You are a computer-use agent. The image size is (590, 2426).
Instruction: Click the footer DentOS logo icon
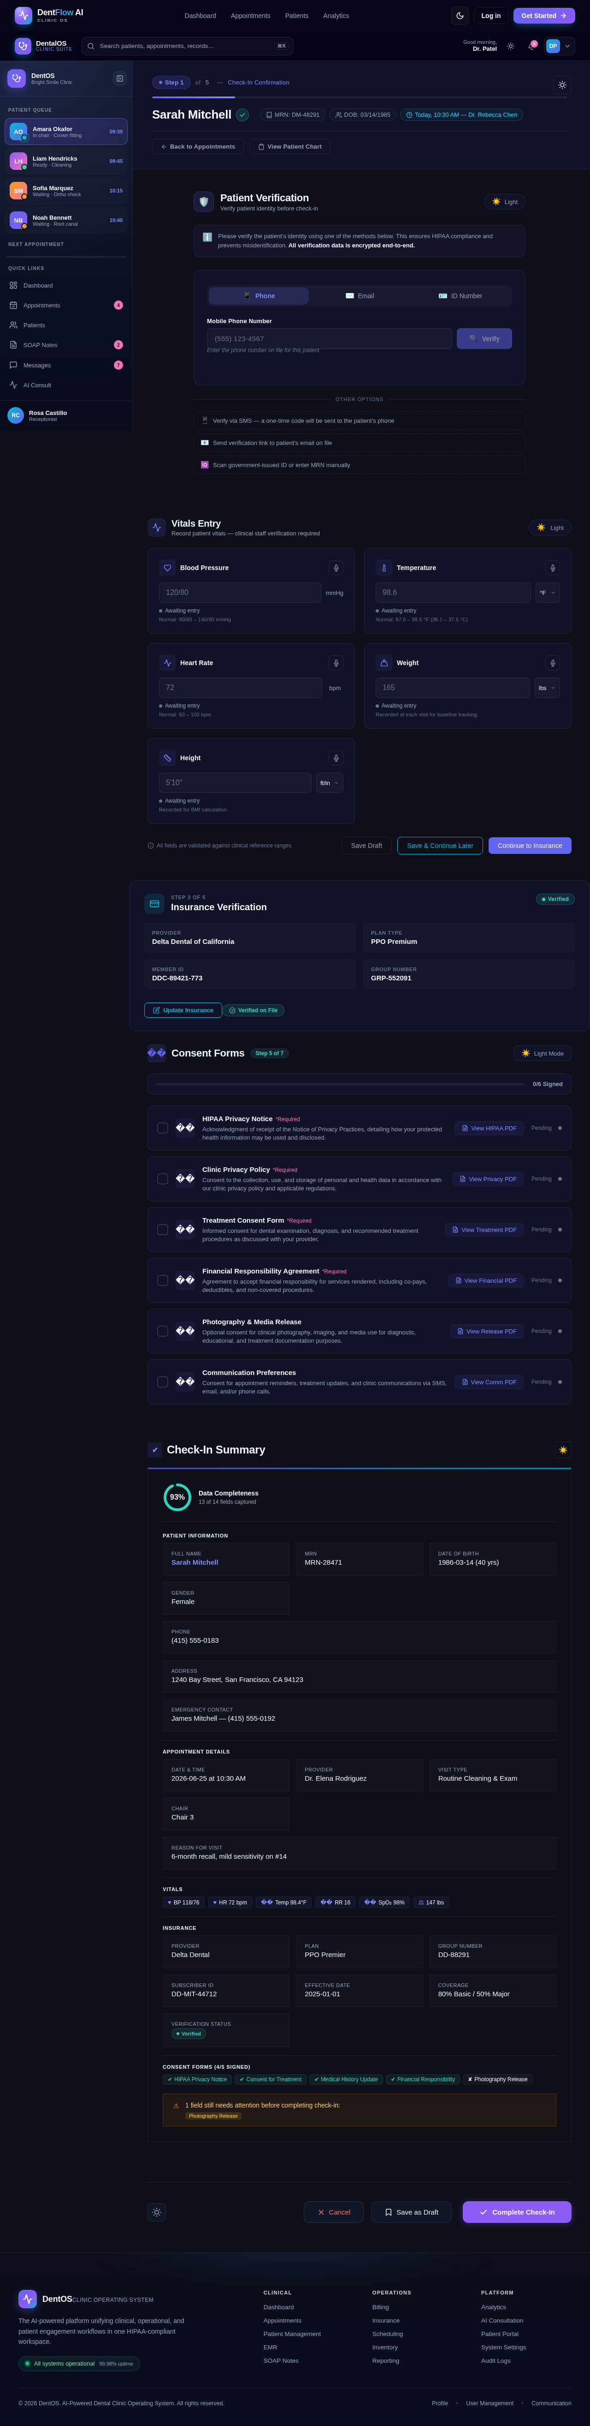tap(27, 2299)
